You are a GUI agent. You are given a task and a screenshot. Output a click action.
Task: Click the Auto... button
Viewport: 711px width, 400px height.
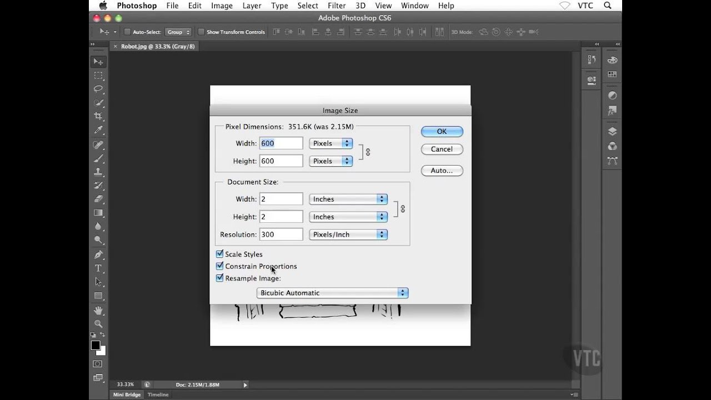pos(442,171)
